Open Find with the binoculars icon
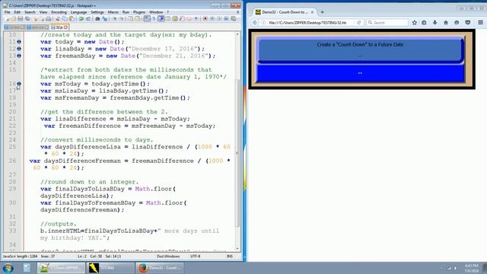The height and width of the screenshot is (274, 487). click(97, 19)
